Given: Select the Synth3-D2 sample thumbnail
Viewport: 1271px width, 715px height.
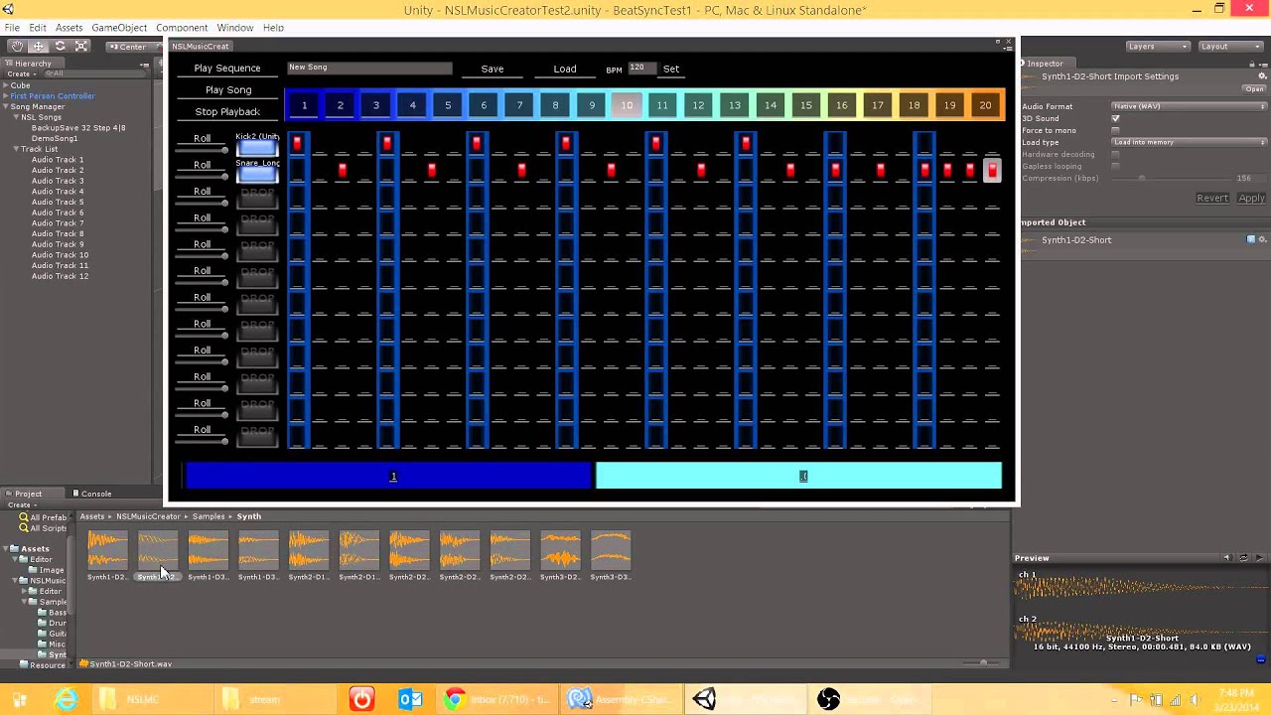Looking at the screenshot, I should [560, 551].
